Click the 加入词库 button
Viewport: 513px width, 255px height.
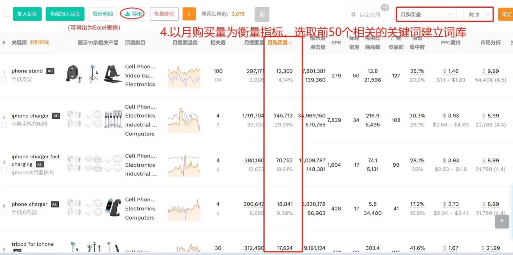pos(27,14)
